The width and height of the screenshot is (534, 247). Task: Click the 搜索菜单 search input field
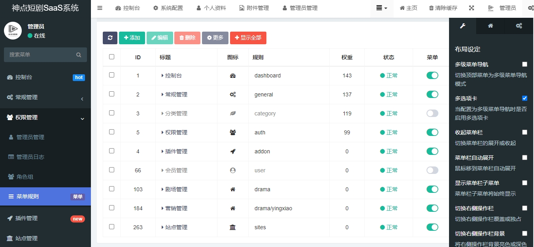[40, 55]
